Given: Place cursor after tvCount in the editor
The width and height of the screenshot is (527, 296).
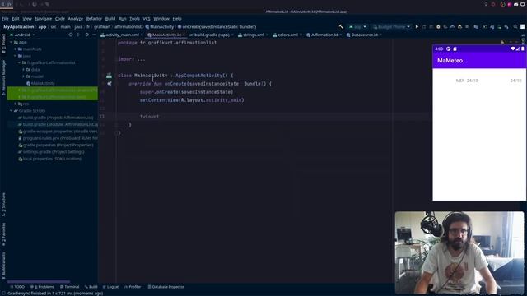Looking at the screenshot, I should click(x=159, y=117).
